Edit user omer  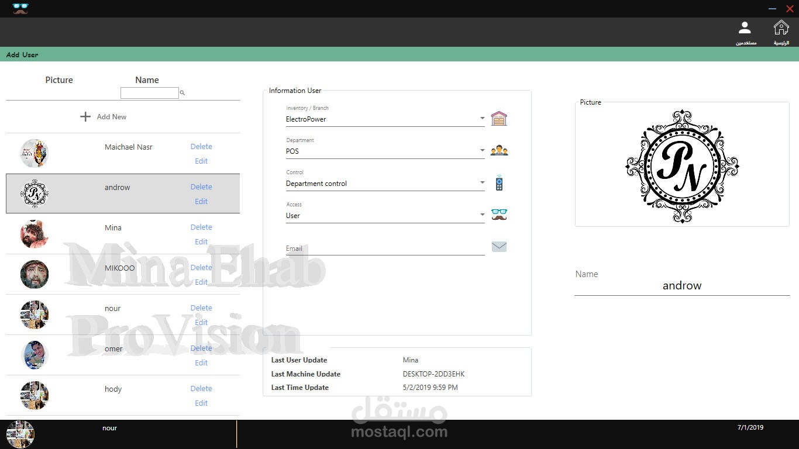point(201,363)
